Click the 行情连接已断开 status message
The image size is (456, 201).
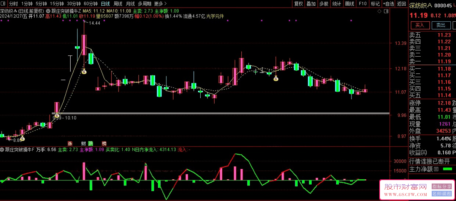[x=430, y=161]
